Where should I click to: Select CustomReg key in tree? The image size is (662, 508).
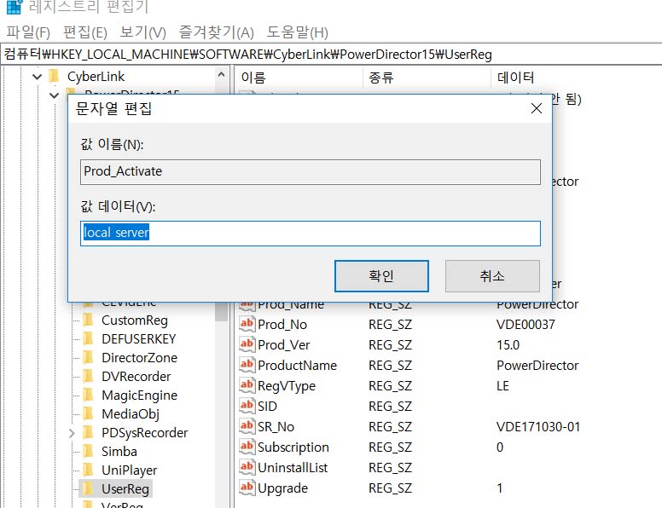point(135,320)
